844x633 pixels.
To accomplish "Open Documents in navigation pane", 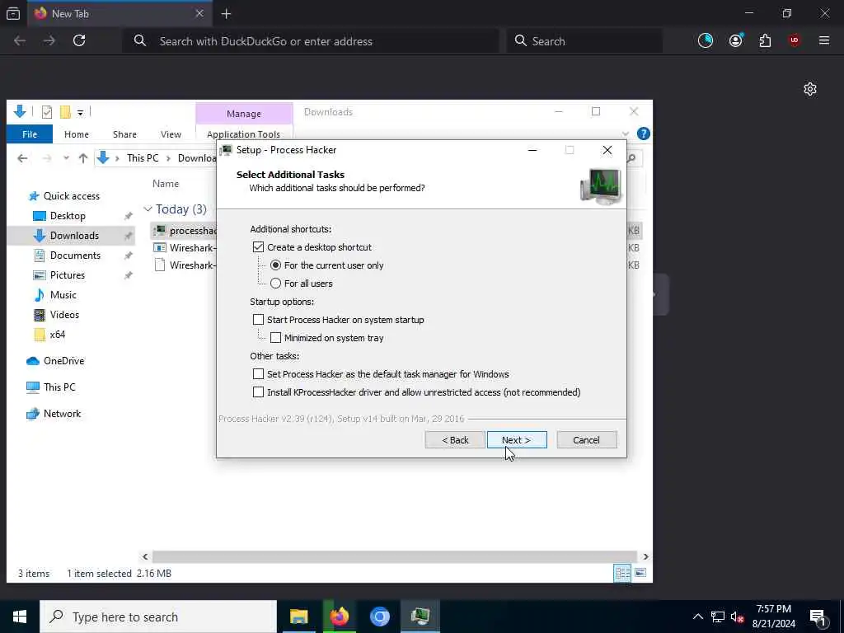I will (75, 256).
